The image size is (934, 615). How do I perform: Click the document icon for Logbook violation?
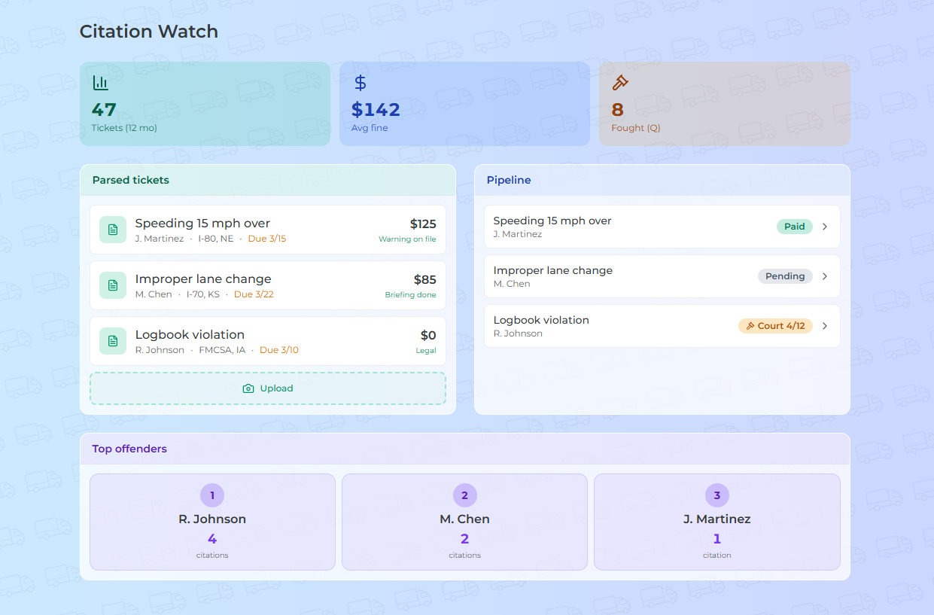112,341
